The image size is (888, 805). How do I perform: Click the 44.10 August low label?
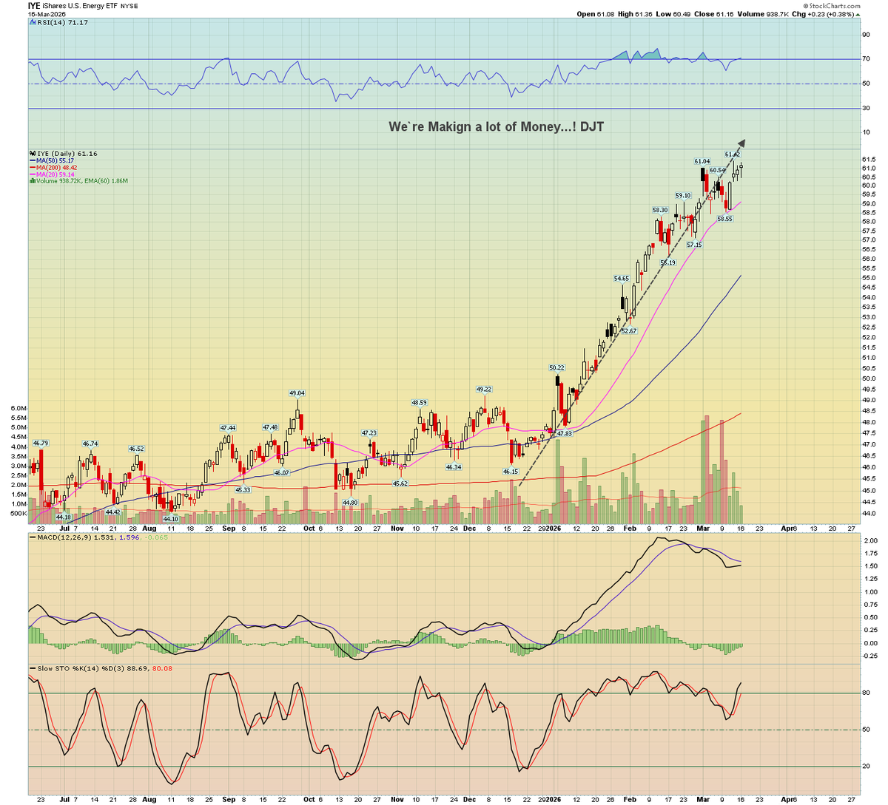(170, 519)
